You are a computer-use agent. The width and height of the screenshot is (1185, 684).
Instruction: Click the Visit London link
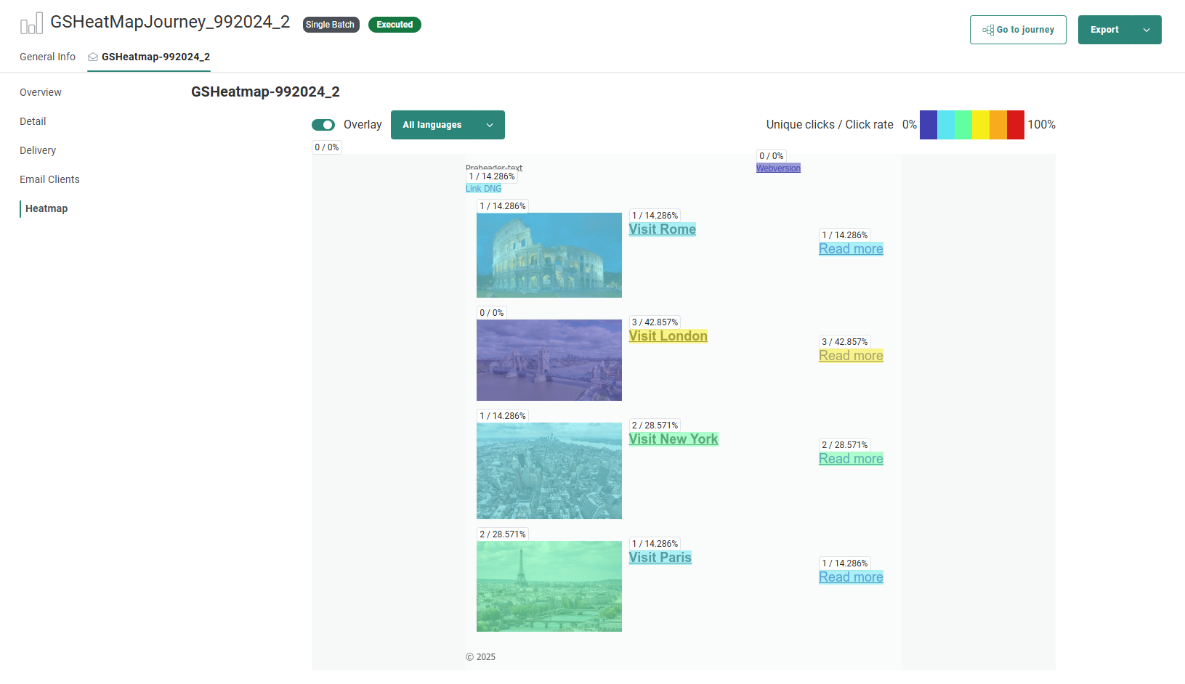pyautogui.click(x=668, y=336)
